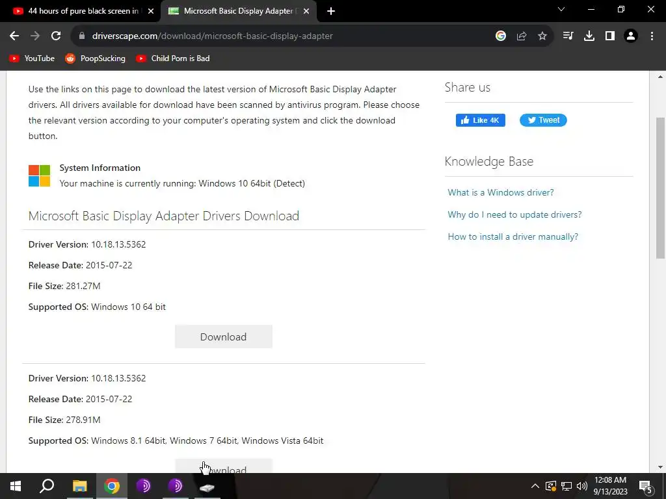Open 'What is a Windows driver?' link
The image size is (666, 499).
501,192
